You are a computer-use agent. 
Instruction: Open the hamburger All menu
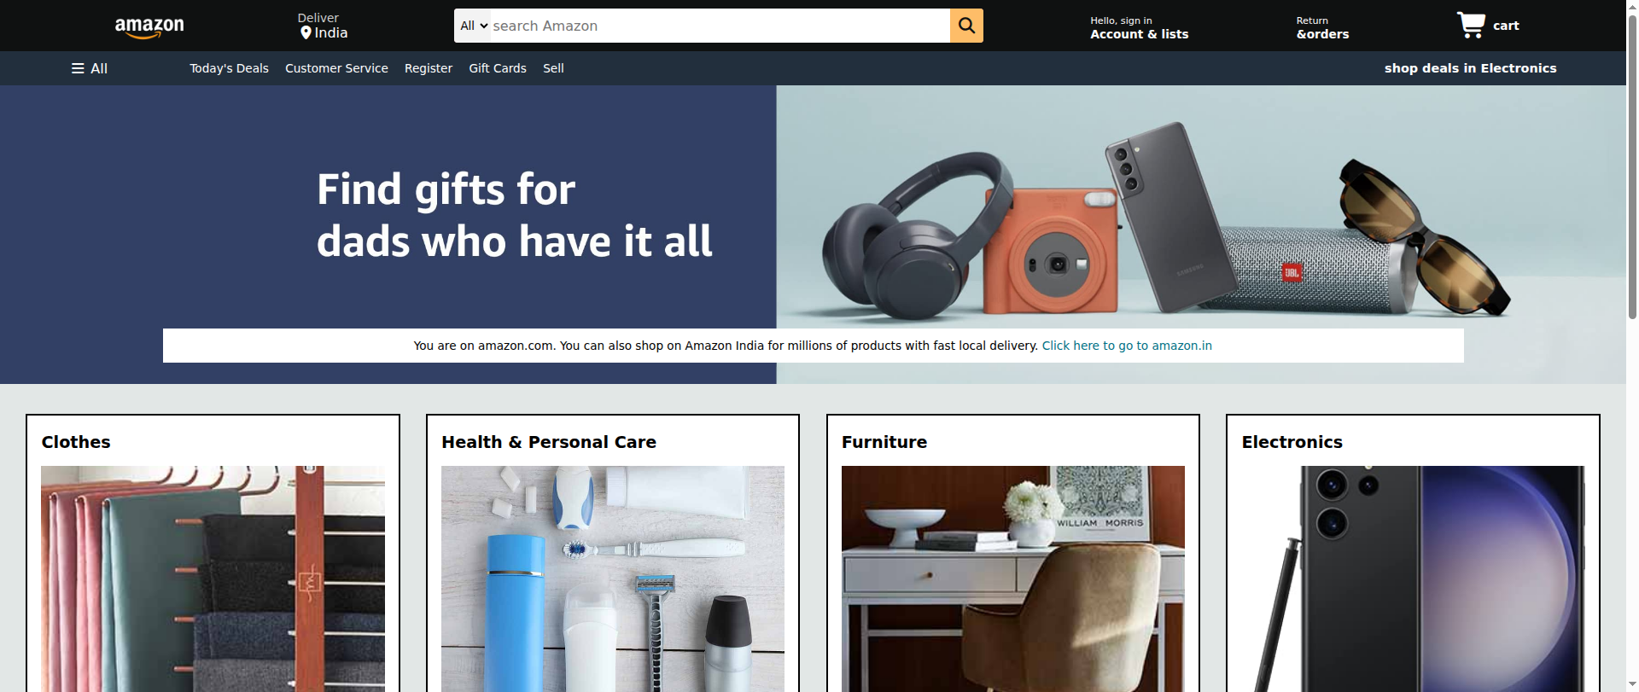[90, 68]
